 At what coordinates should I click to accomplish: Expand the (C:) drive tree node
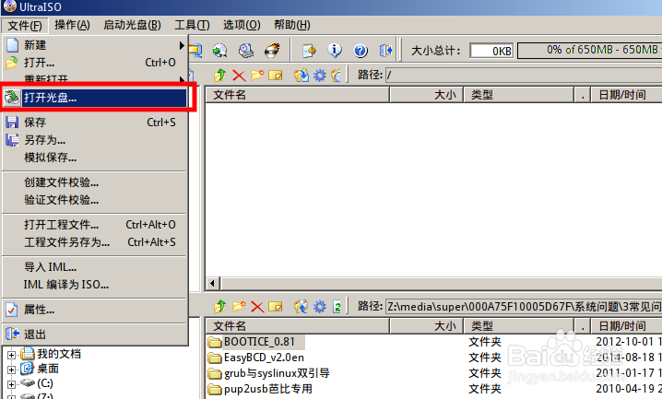(x=11, y=384)
